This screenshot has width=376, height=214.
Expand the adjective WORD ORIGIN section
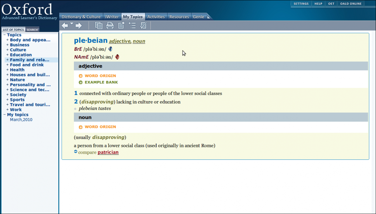[x=100, y=76]
